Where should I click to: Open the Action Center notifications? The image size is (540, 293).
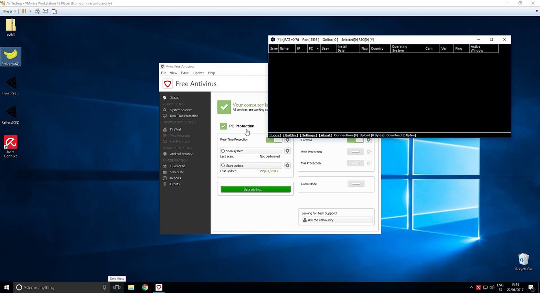click(x=531, y=287)
